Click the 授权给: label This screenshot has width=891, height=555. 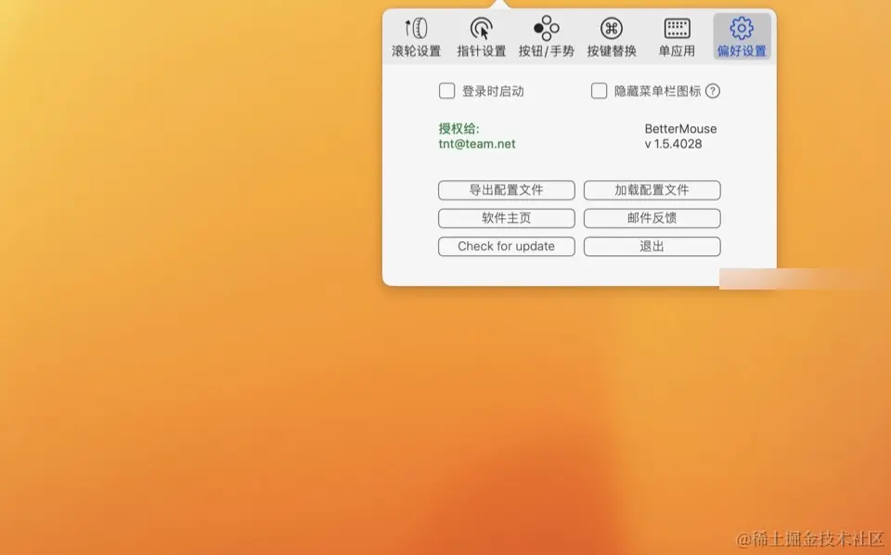[458, 129]
